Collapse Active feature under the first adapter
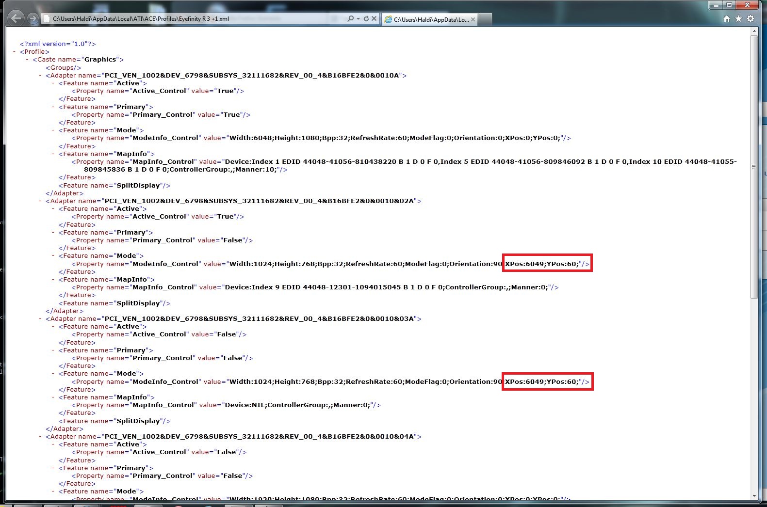767x507 pixels. pos(53,83)
